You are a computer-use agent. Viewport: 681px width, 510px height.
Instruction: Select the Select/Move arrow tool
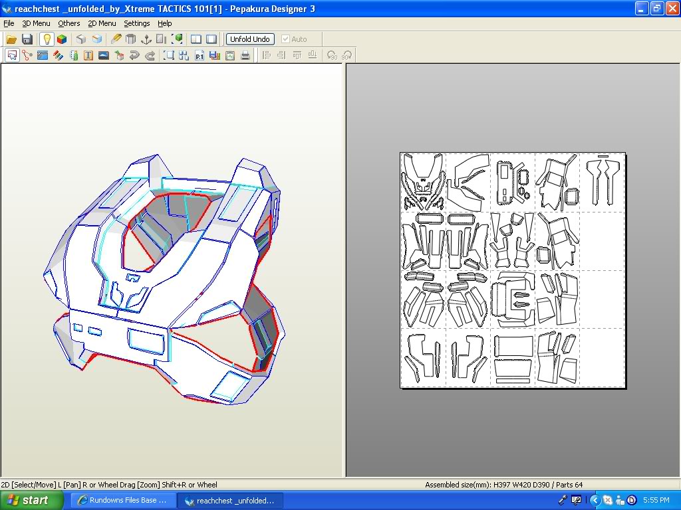click(12, 56)
